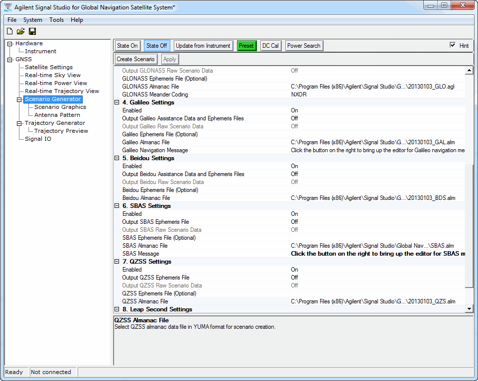Click Update from Instrument button
The height and width of the screenshot is (381, 478).
(203, 46)
